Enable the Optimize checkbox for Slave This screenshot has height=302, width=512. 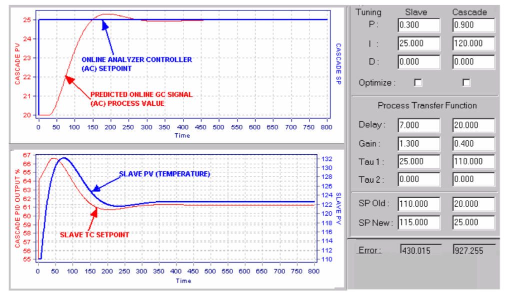(x=418, y=83)
